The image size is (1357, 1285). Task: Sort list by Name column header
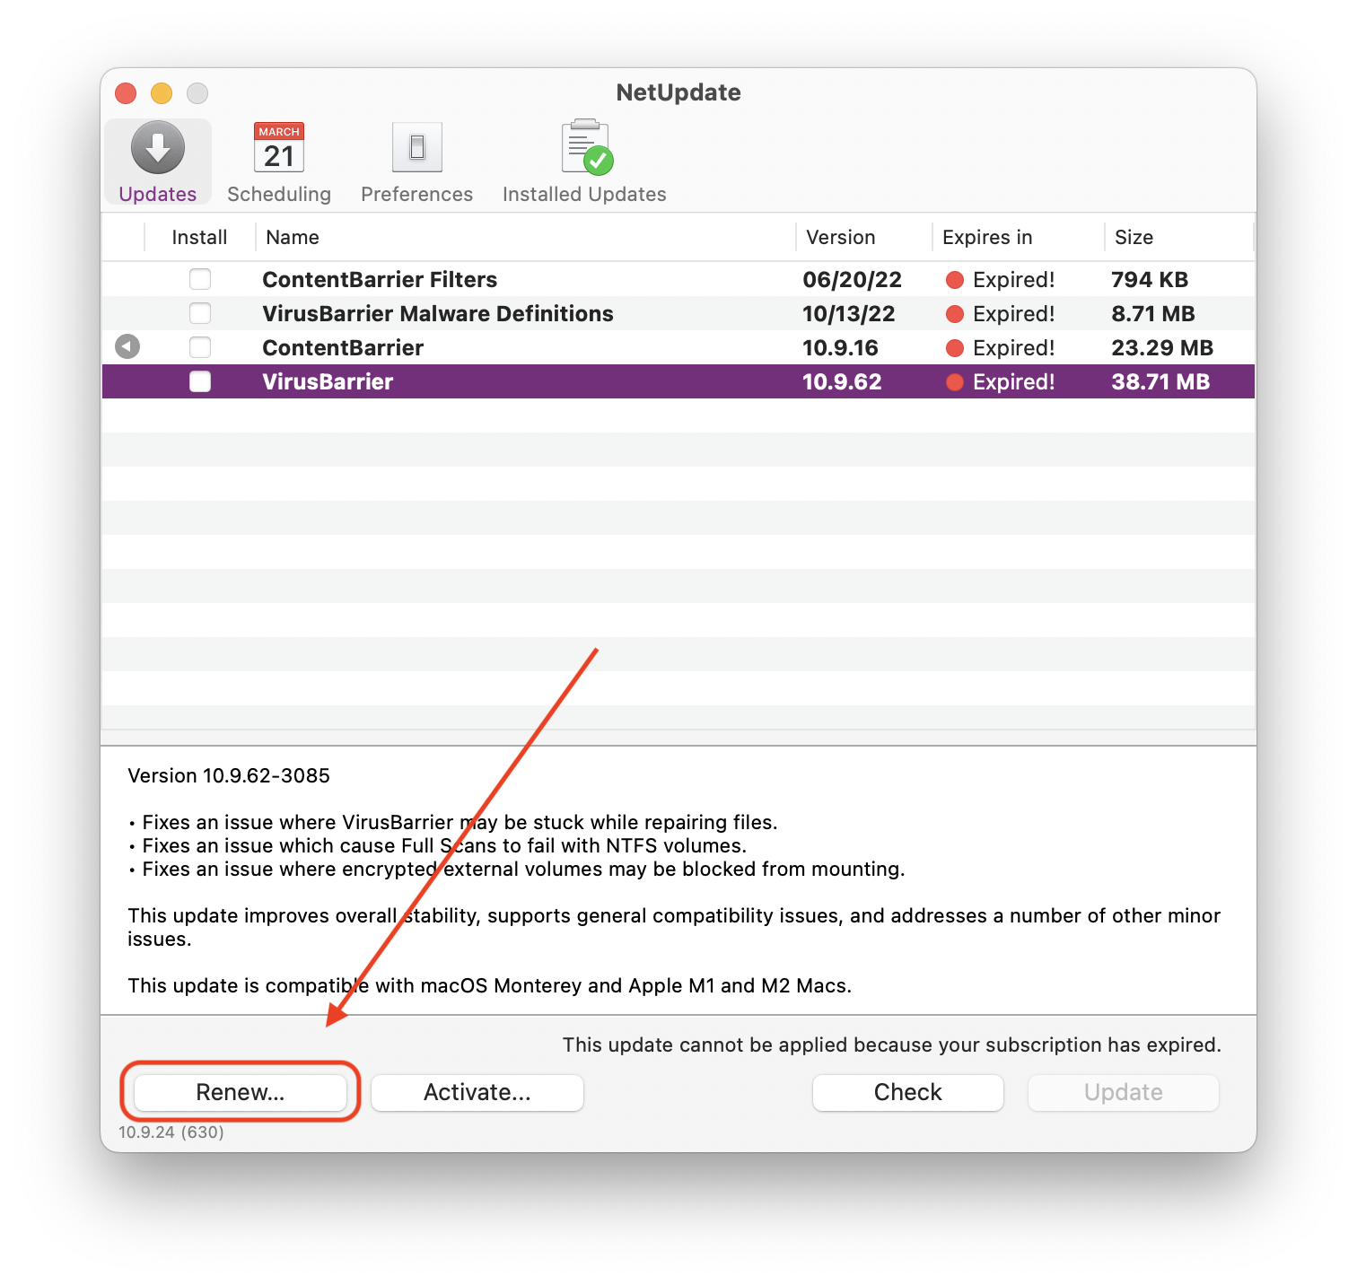click(x=293, y=237)
